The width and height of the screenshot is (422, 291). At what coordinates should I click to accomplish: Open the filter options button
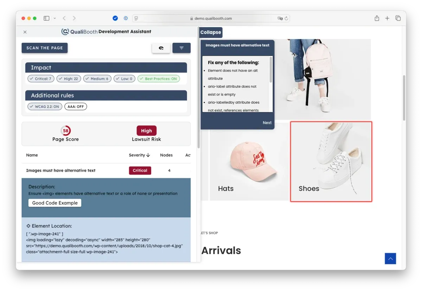pos(181,48)
